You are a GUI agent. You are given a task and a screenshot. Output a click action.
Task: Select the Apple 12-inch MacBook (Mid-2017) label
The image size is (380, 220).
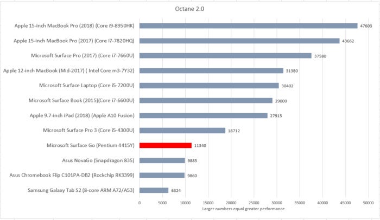[68, 70]
